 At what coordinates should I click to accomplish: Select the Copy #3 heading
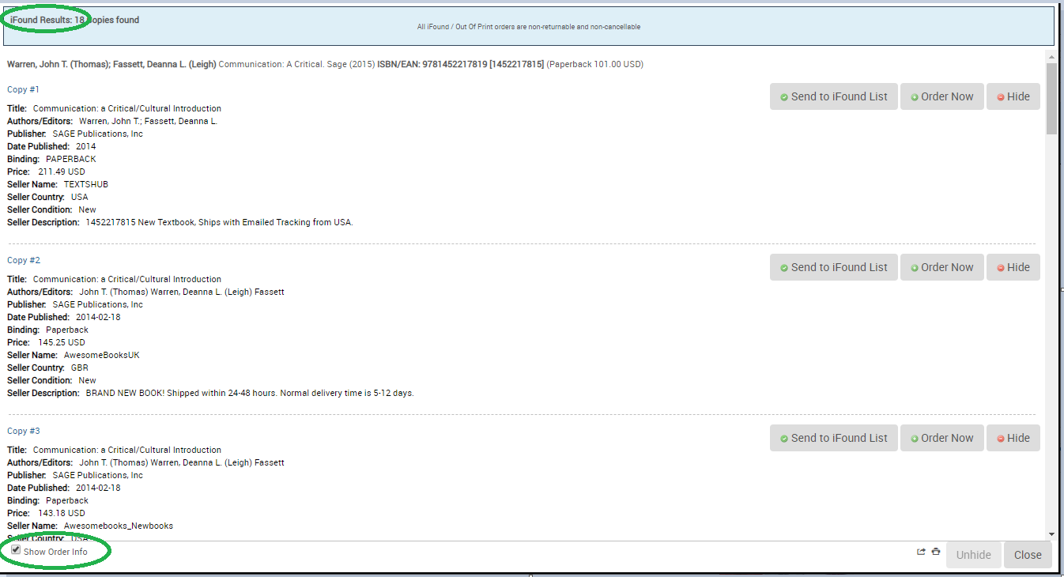24,431
